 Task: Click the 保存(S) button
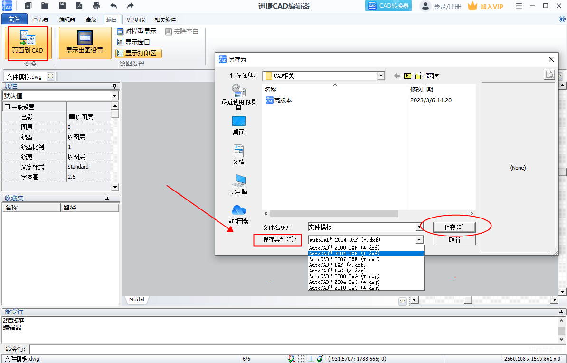[x=454, y=227]
